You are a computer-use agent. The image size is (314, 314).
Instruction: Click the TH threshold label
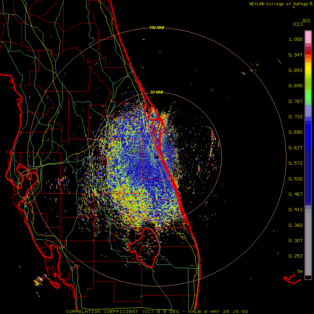coord(300,272)
